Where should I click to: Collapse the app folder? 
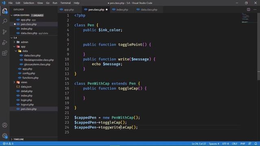pyautogui.click(x=15, y=47)
